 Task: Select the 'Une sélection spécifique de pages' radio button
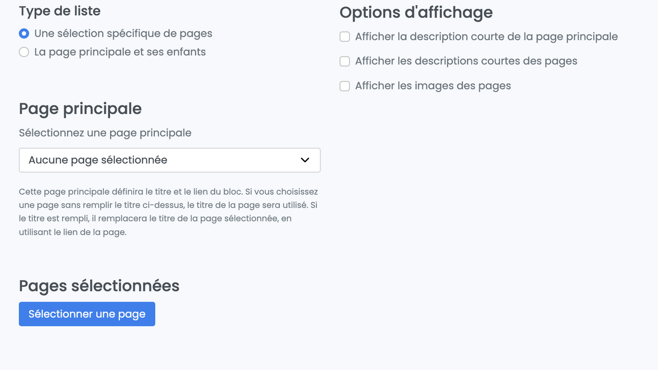tap(24, 34)
